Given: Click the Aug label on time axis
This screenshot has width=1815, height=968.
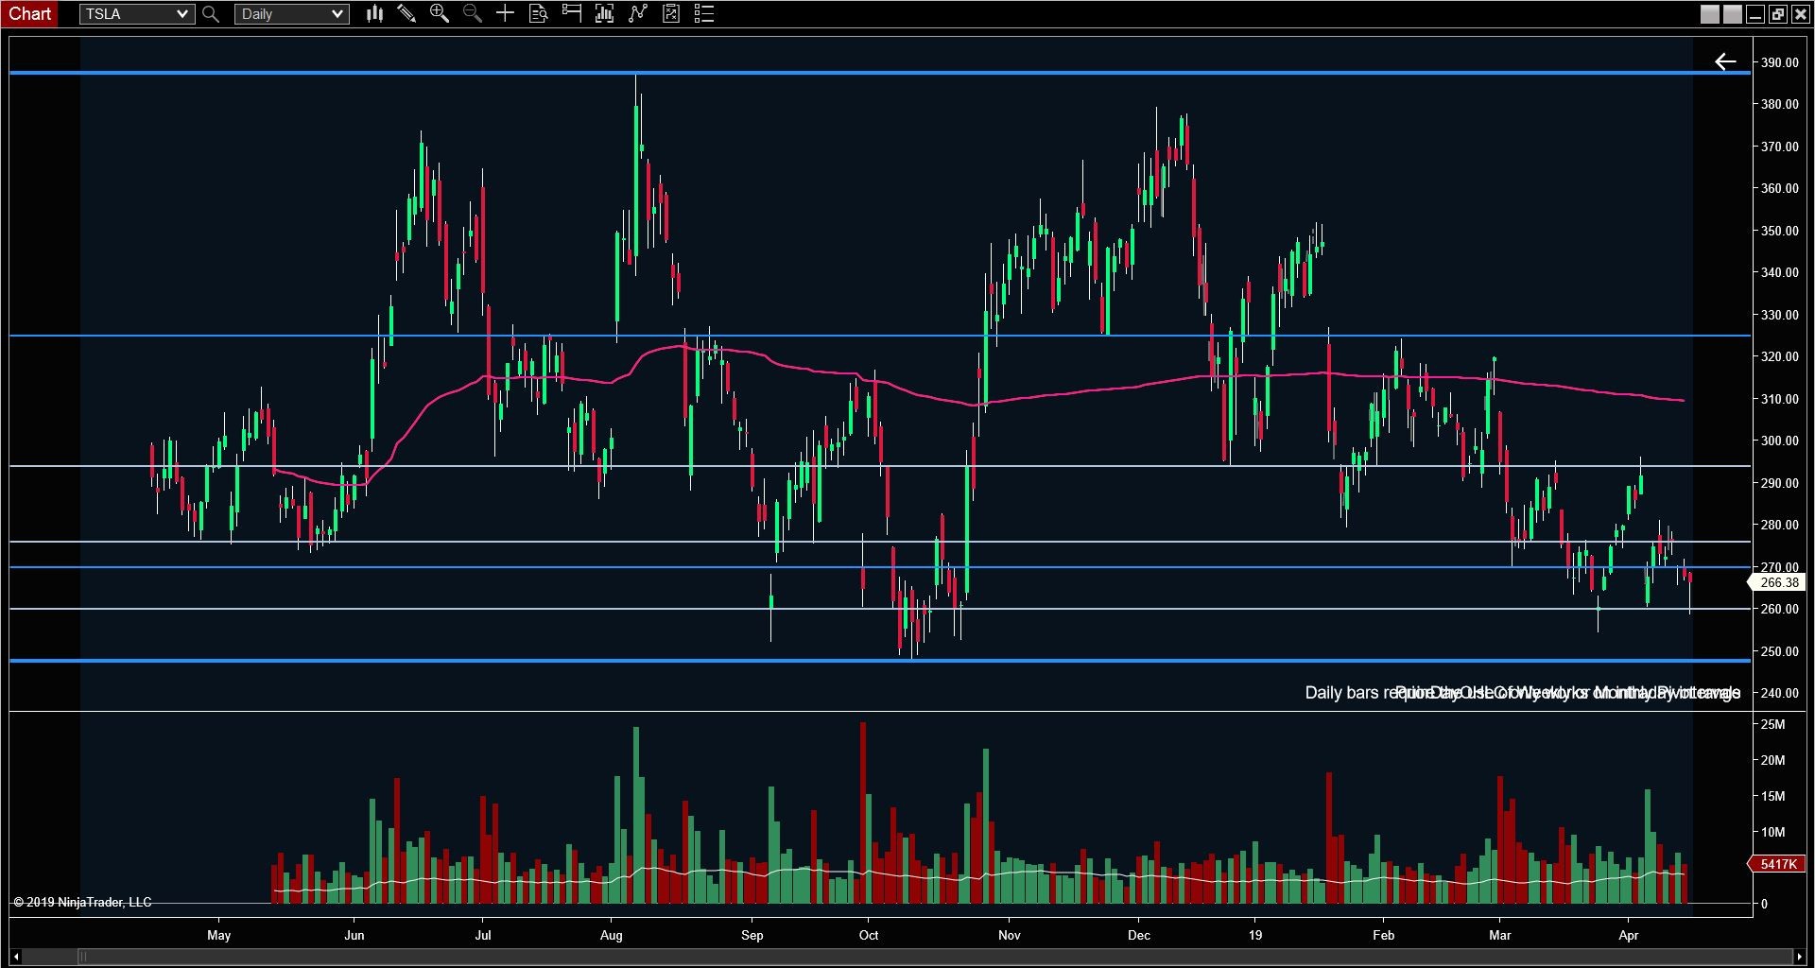Looking at the screenshot, I should [x=612, y=936].
